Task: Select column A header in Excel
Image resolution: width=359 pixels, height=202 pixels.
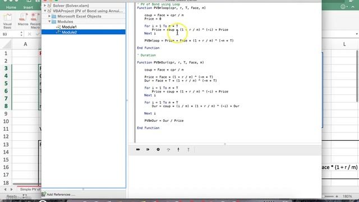Action: (x=25, y=44)
